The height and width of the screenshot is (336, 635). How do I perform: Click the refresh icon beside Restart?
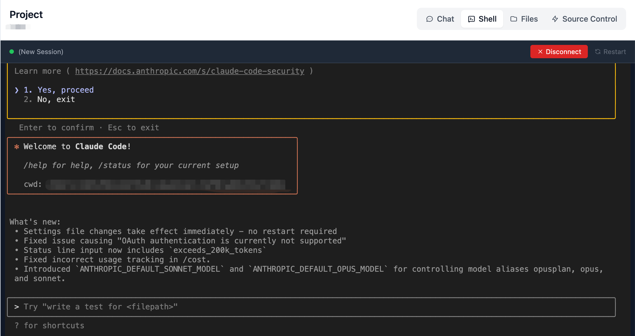coord(598,52)
